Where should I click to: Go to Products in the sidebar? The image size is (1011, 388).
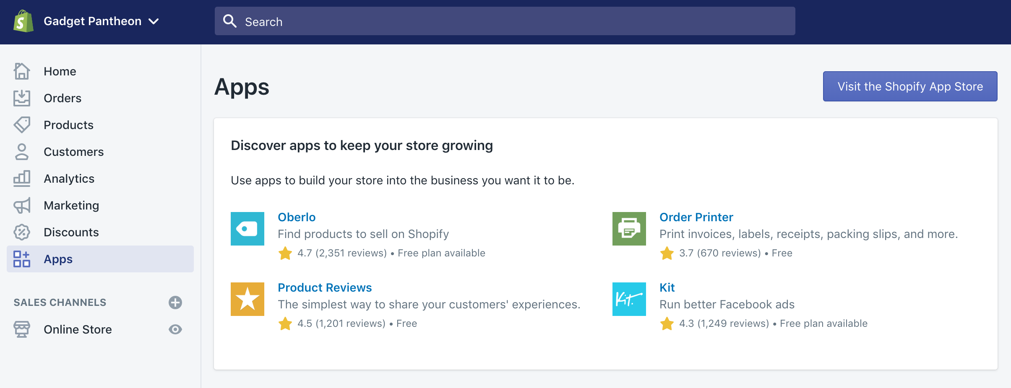click(x=68, y=125)
